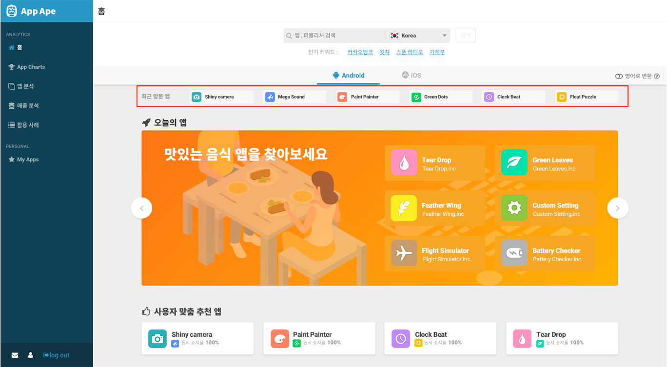Click the log out link
The width and height of the screenshot is (667, 367).
pyautogui.click(x=56, y=355)
